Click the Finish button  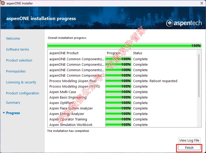tap(189, 148)
